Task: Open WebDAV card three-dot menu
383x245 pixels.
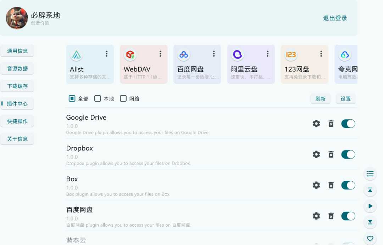Action: (160, 53)
